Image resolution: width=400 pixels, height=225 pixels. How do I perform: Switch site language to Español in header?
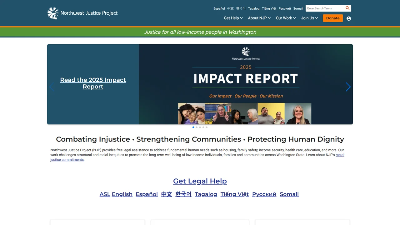219,8
